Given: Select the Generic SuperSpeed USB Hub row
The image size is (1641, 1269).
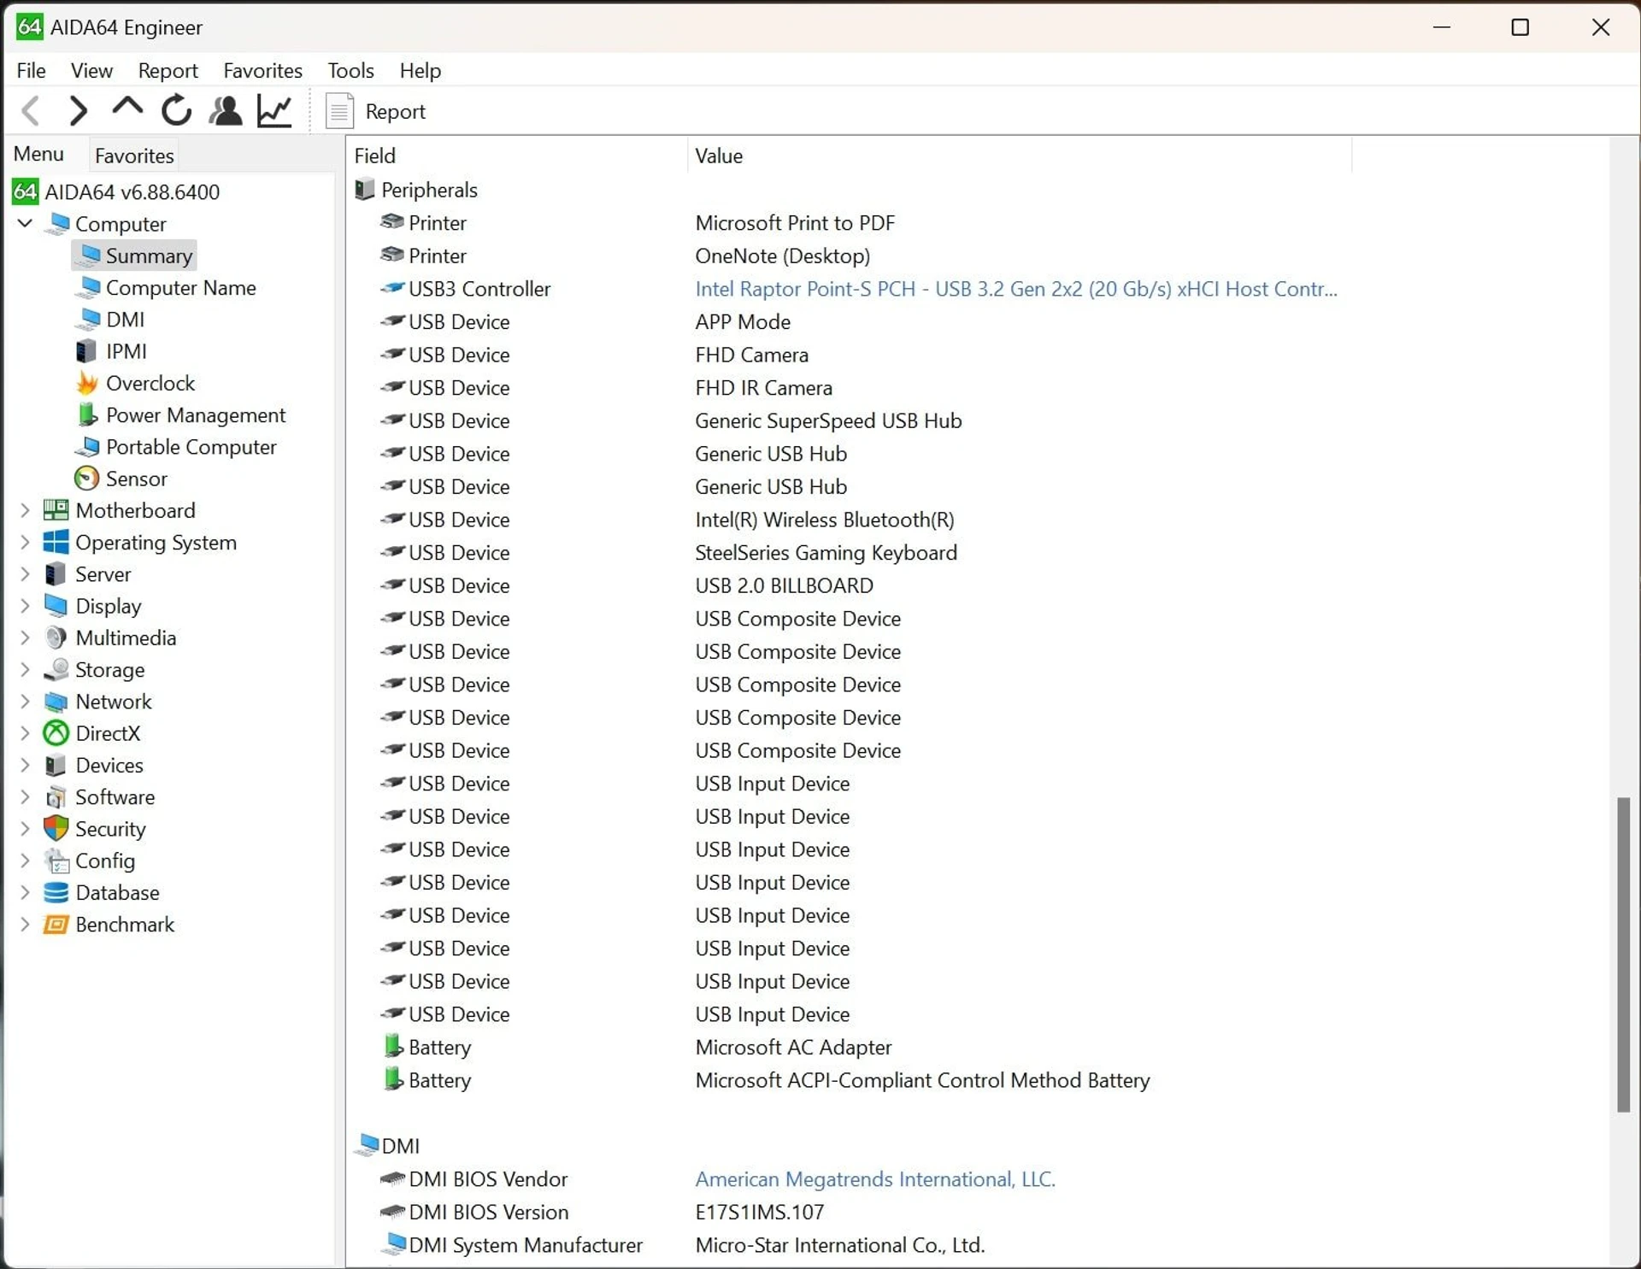Looking at the screenshot, I should [828, 420].
